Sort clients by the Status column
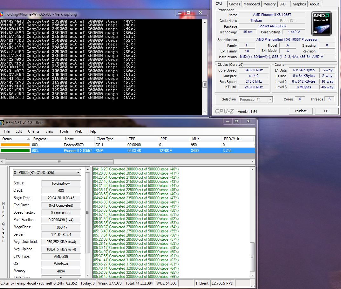Viewport: 341px width, 289px height. click(15, 139)
